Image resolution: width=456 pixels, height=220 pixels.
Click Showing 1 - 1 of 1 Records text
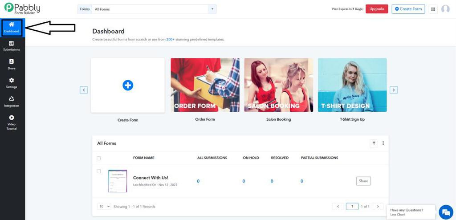134,207
